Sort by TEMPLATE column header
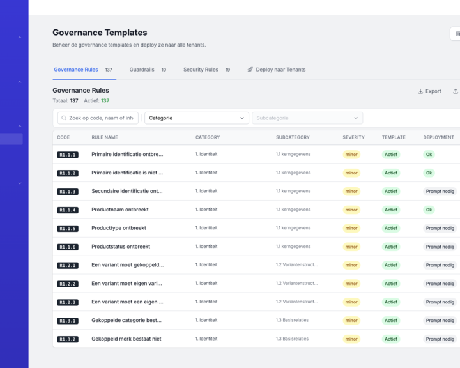The width and height of the screenshot is (460, 368). point(394,137)
